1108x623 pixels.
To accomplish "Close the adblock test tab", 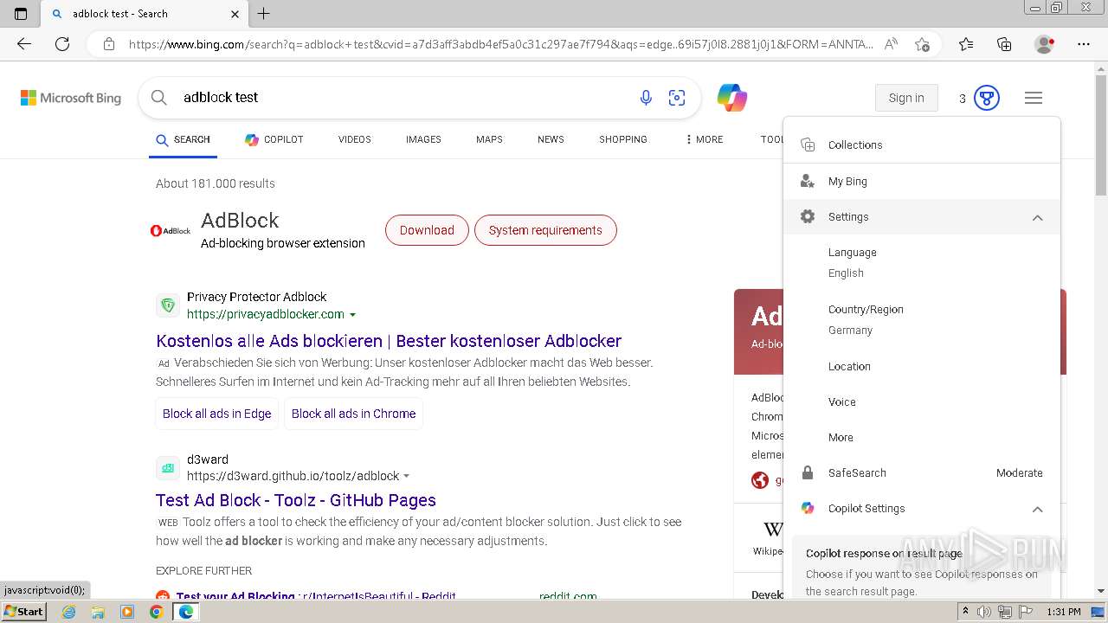I will coord(235,14).
